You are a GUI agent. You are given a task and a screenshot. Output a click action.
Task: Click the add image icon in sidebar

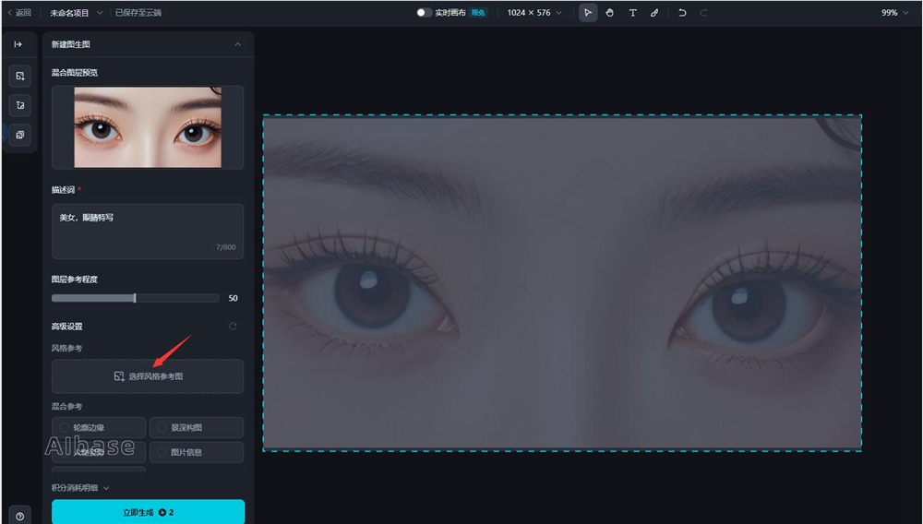[x=20, y=76]
